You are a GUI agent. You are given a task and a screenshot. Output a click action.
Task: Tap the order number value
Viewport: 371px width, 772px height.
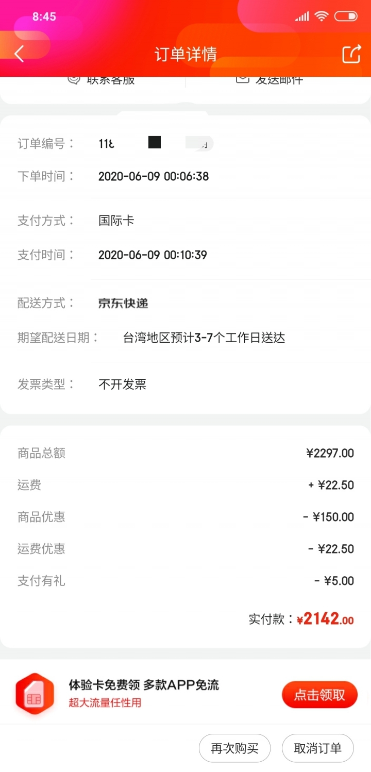[x=156, y=143]
